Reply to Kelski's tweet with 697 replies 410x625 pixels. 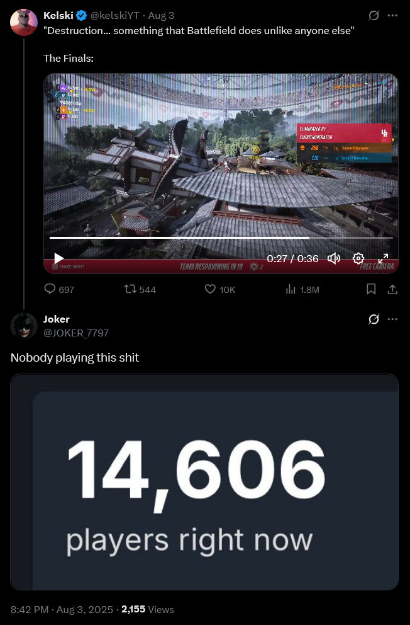tap(59, 289)
